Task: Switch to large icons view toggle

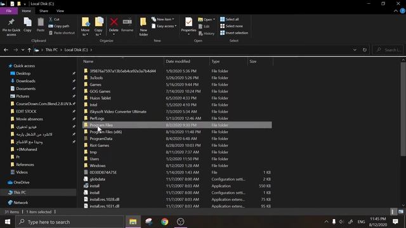Action: [401, 212]
